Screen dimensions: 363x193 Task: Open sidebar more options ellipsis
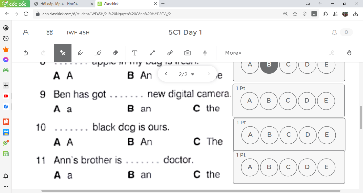pyautogui.click(x=6, y=187)
